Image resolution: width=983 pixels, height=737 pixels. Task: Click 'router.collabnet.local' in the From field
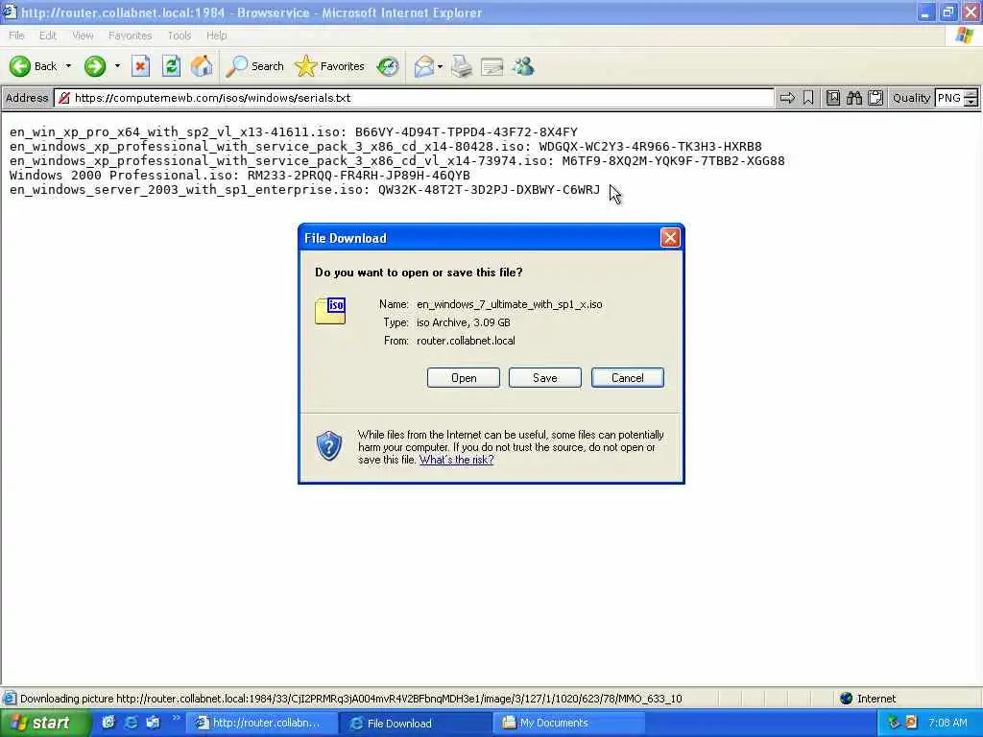click(x=466, y=341)
